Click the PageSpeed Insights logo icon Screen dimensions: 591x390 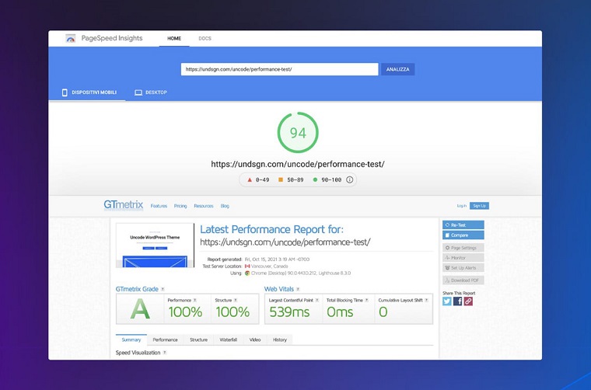pos(71,38)
